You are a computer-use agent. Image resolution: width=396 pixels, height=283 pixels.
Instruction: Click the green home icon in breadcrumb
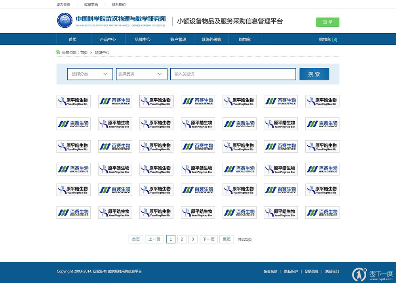point(58,52)
